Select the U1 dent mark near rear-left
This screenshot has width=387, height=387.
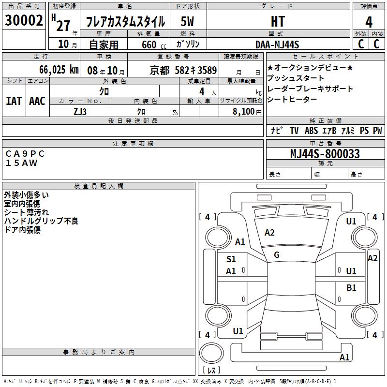click(238, 331)
